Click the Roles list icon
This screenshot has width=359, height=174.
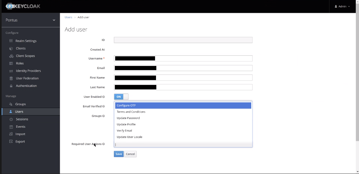(x=11, y=63)
